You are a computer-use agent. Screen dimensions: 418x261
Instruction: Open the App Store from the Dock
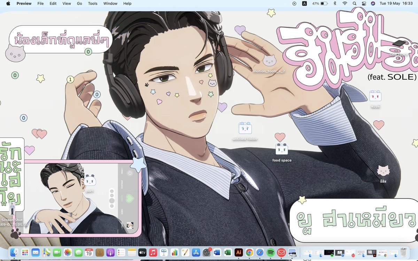[196, 252]
